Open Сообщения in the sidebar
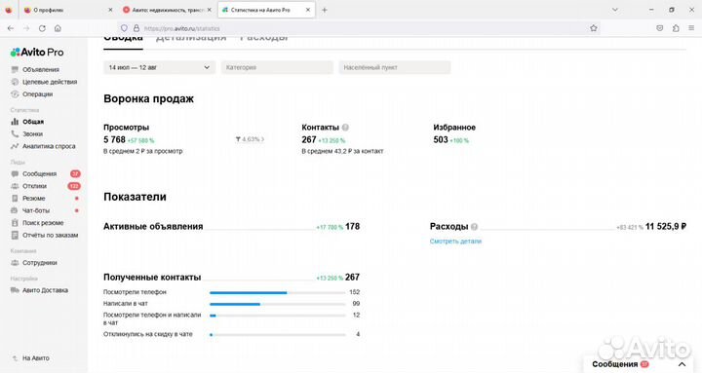Viewport: 702px width, 373px height. tap(39, 174)
